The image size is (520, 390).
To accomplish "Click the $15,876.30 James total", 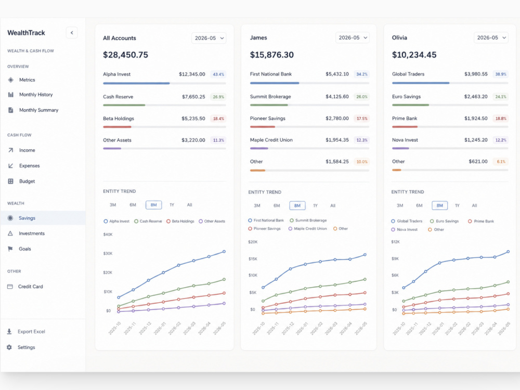I will (x=271, y=55).
